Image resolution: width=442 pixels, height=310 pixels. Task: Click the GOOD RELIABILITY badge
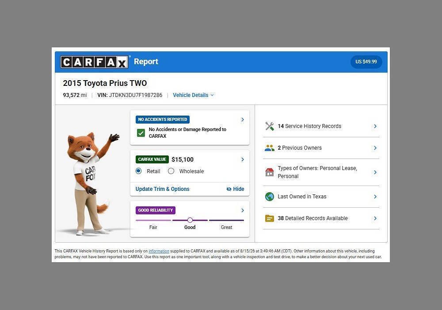pyautogui.click(x=155, y=210)
